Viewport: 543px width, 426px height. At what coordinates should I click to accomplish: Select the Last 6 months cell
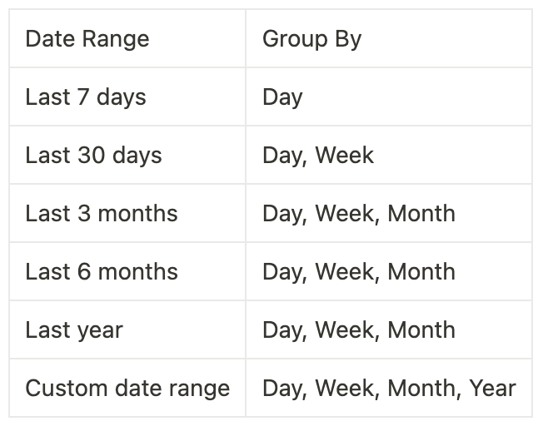pos(102,272)
